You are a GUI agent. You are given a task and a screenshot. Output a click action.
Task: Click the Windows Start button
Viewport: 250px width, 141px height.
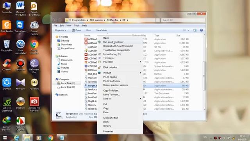tap(5, 138)
